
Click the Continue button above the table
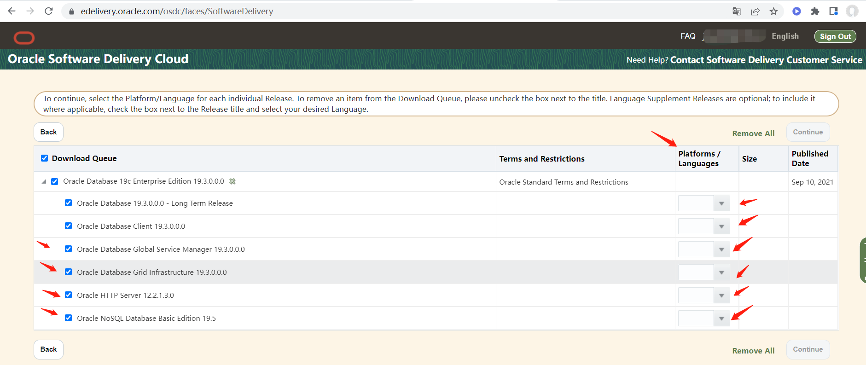(808, 132)
